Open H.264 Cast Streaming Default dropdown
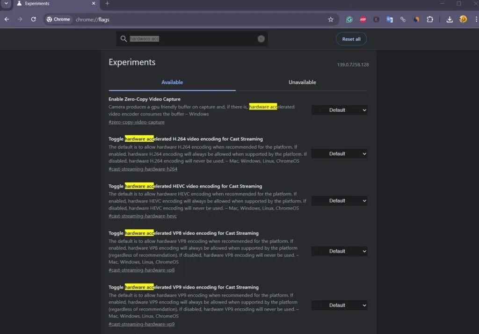This screenshot has height=334, width=479. (x=340, y=154)
